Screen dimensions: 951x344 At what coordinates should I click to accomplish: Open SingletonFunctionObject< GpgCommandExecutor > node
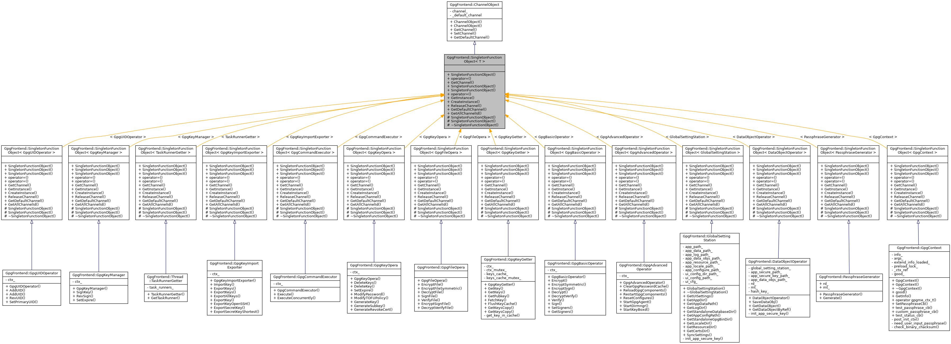pyautogui.click(x=305, y=183)
